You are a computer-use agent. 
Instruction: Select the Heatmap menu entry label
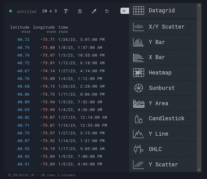point(160,73)
